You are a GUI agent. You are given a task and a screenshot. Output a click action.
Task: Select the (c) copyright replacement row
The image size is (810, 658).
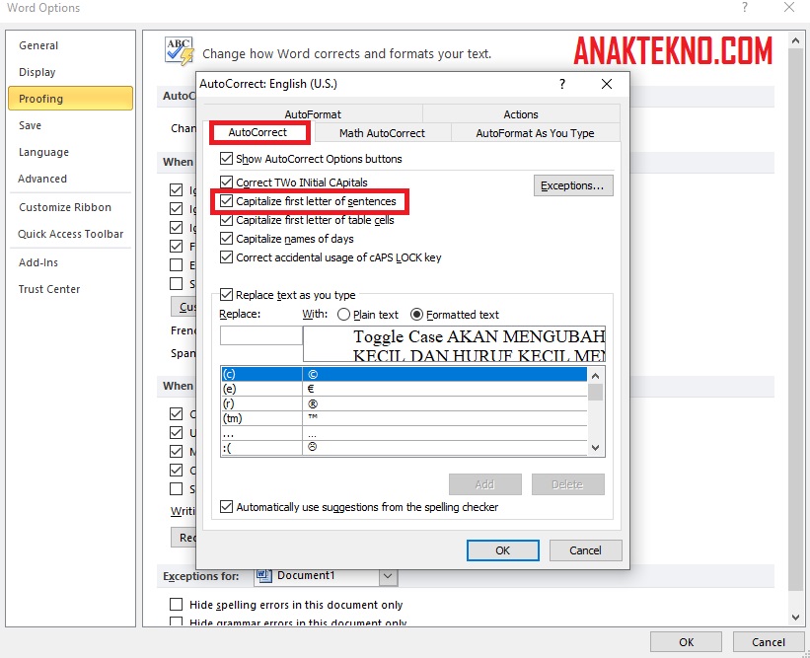click(404, 374)
